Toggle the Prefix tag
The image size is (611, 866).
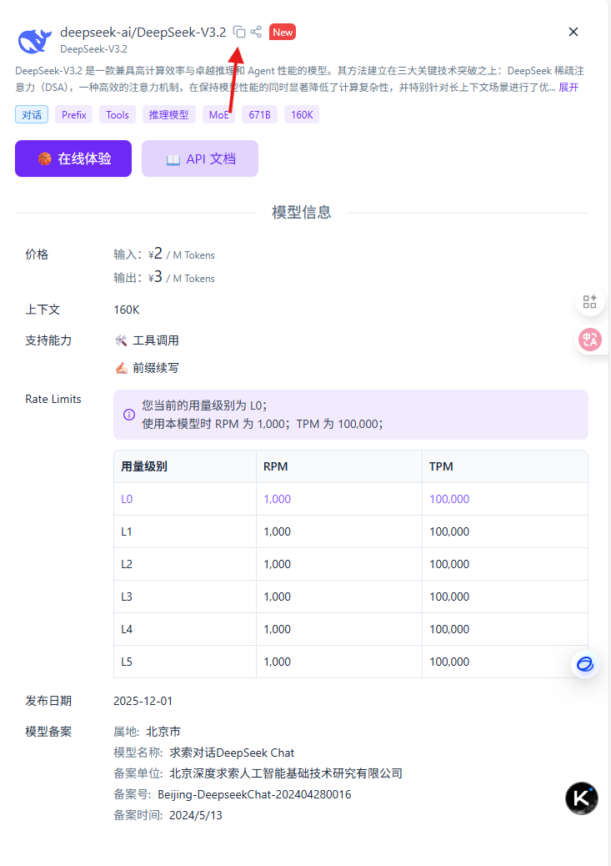point(73,114)
